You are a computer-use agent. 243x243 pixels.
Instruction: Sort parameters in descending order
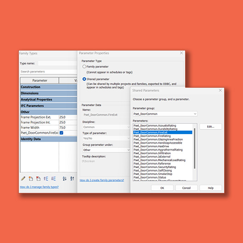pos(72,179)
